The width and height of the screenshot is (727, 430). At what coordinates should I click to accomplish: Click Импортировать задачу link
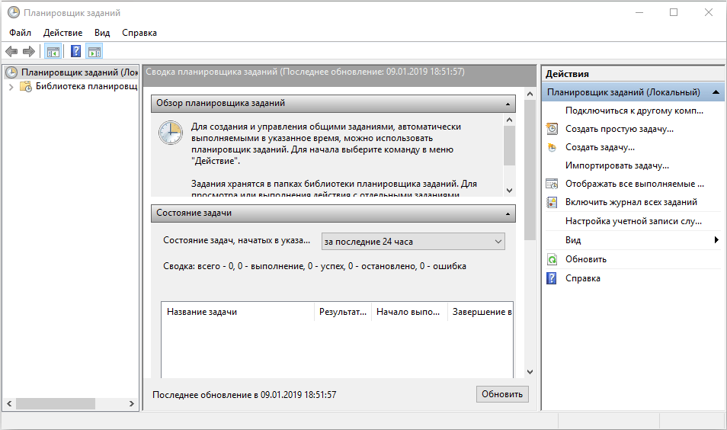[617, 165]
